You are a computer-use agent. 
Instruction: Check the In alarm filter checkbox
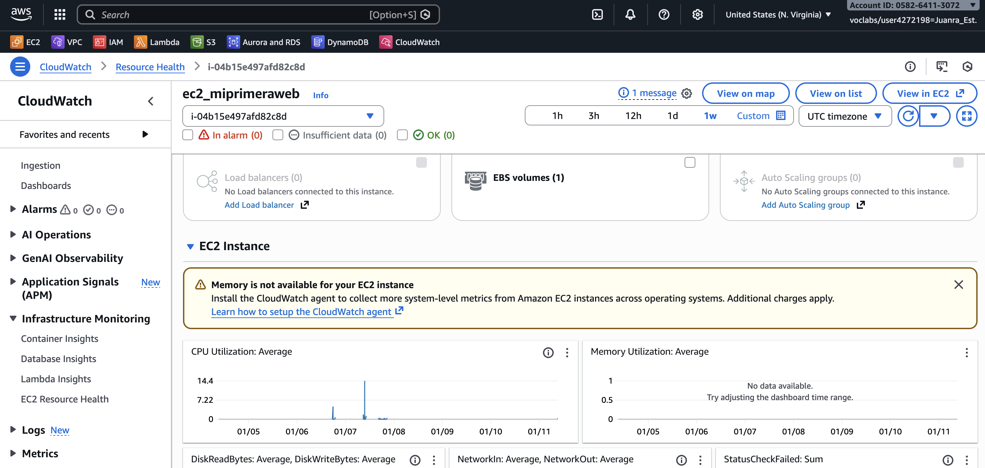pyautogui.click(x=188, y=135)
